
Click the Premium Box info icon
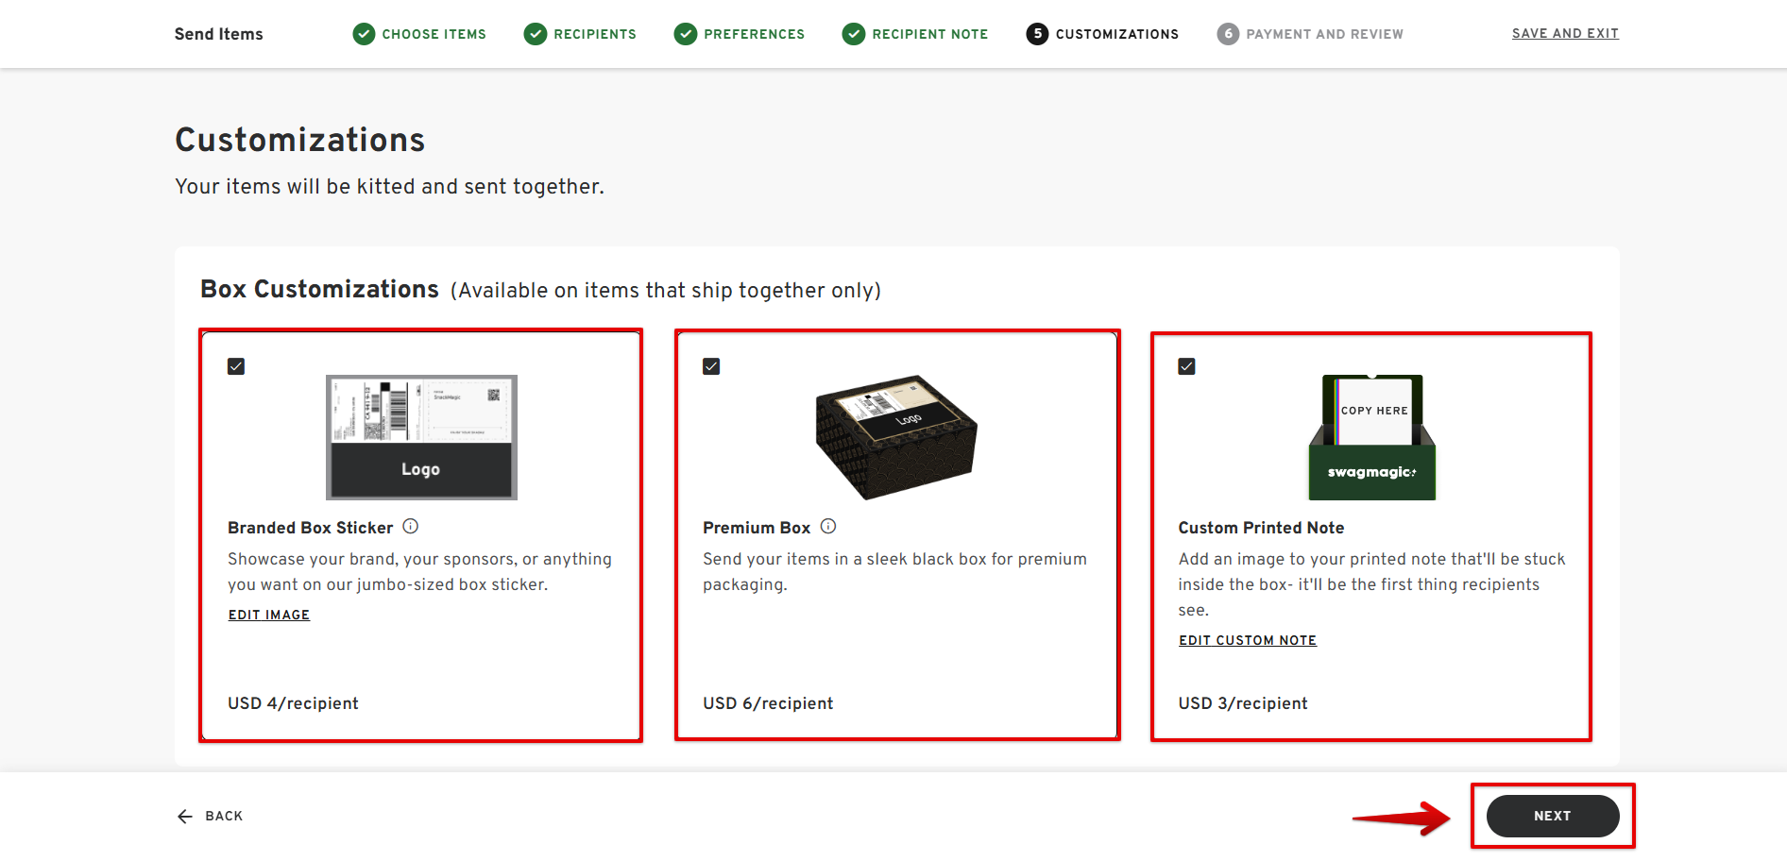coord(828,527)
